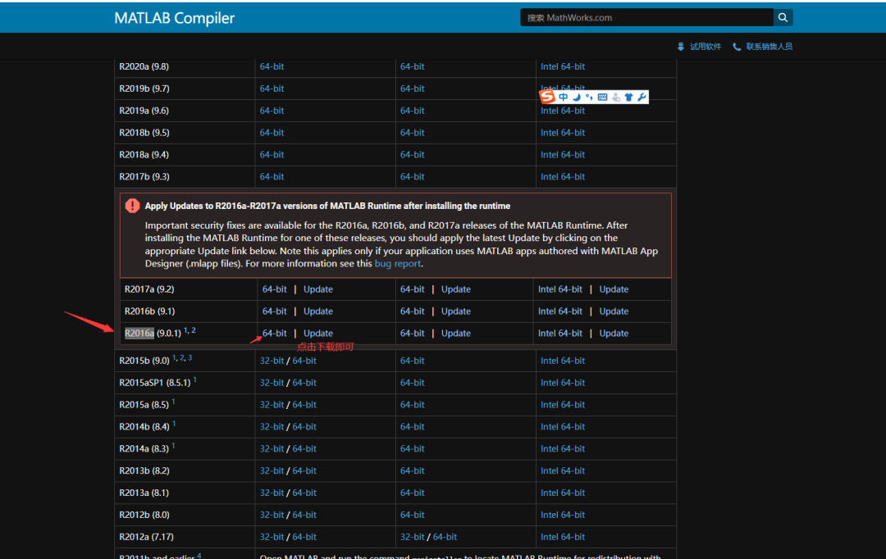Download Intel 64-bit for R2013a (8.1)
This screenshot has width=886, height=559.
(562, 493)
